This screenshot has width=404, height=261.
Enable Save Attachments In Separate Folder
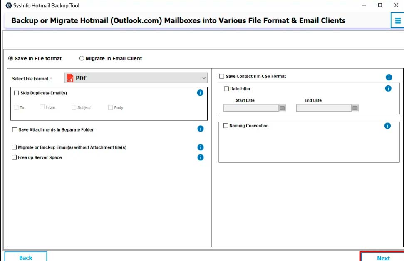click(x=15, y=130)
